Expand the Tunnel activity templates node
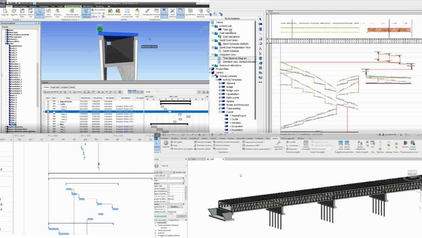Image resolution: width=422 pixels, height=238 pixels. [220, 112]
